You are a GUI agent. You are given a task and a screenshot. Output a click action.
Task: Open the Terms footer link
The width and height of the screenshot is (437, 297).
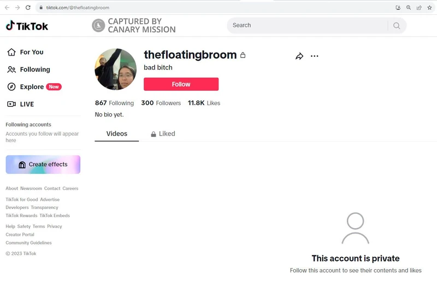(x=39, y=226)
